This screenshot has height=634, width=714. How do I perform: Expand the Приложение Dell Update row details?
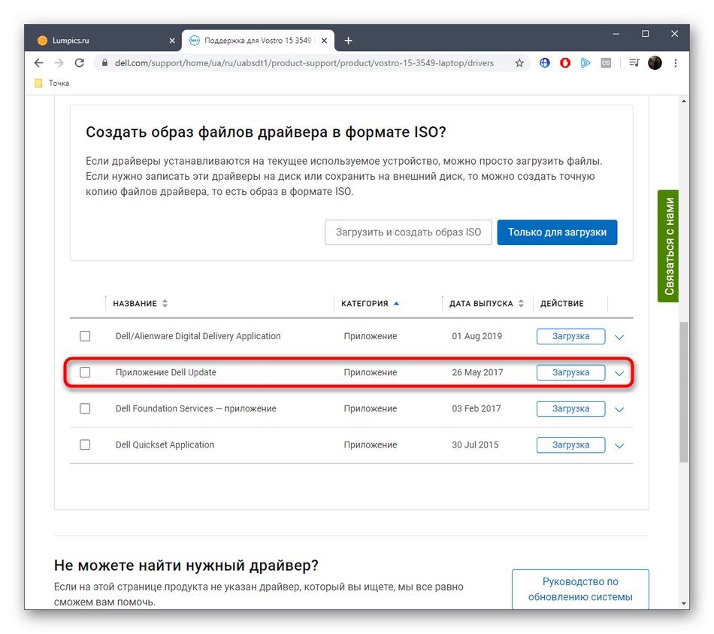[619, 373]
